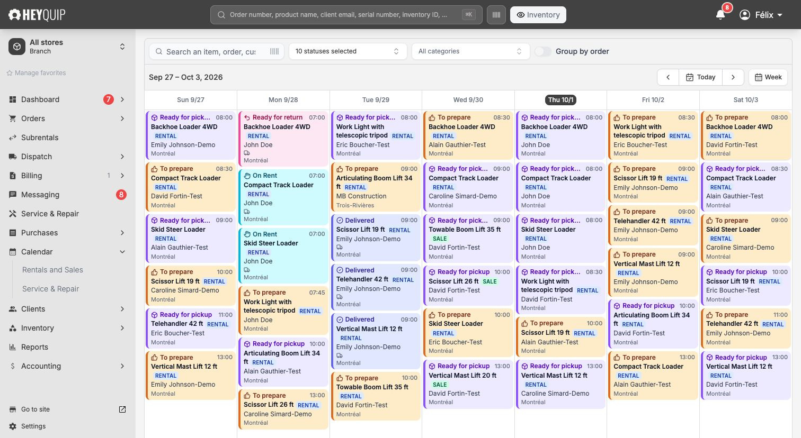Go to the next week
This screenshot has height=438, width=801.
click(x=733, y=77)
